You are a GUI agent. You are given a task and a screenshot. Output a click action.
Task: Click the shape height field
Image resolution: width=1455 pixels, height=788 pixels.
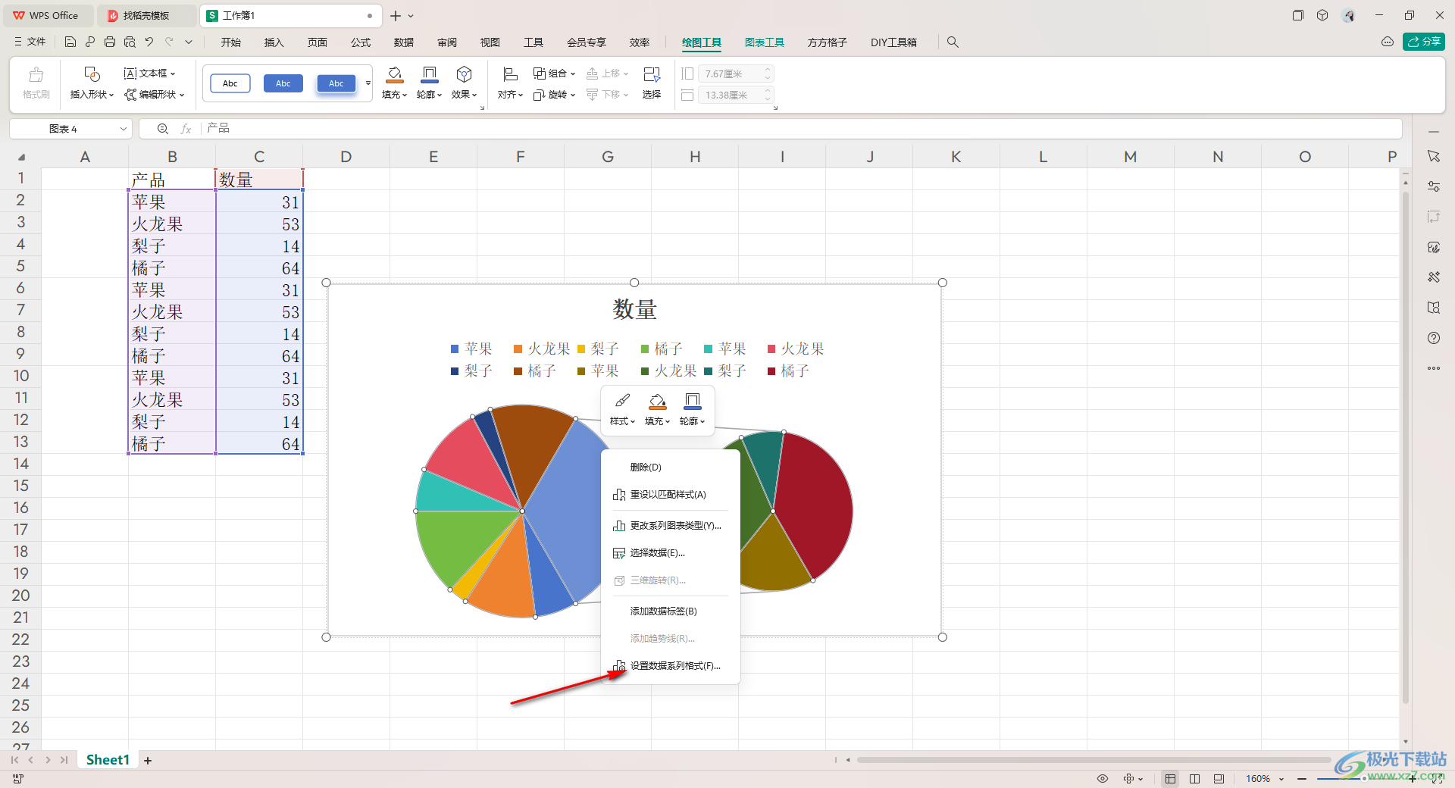(735, 73)
